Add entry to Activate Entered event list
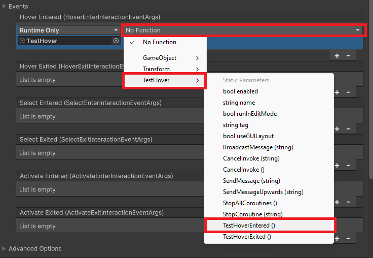 tap(337, 202)
